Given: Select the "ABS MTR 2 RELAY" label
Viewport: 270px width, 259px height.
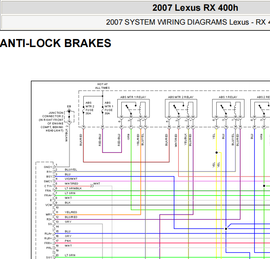Looking at the screenshot, I should 180,97.
